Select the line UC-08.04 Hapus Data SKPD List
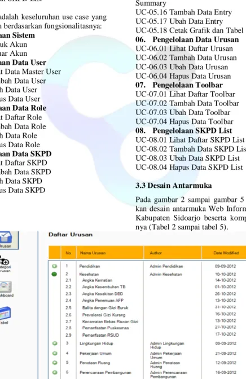Image resolution: width=246 pixels, height=379 pixels. (189, 168)
